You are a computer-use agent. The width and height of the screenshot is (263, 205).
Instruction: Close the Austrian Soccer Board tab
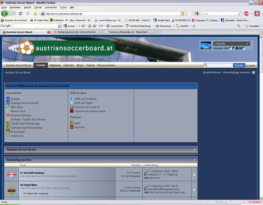[x=49, y=32]
